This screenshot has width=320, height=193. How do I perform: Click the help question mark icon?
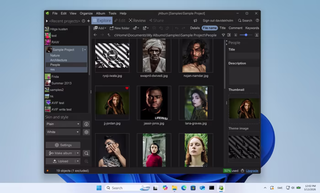(x=257, y=21)
